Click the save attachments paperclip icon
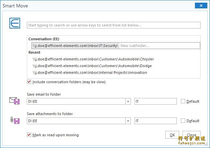 [x=15, y=120]
